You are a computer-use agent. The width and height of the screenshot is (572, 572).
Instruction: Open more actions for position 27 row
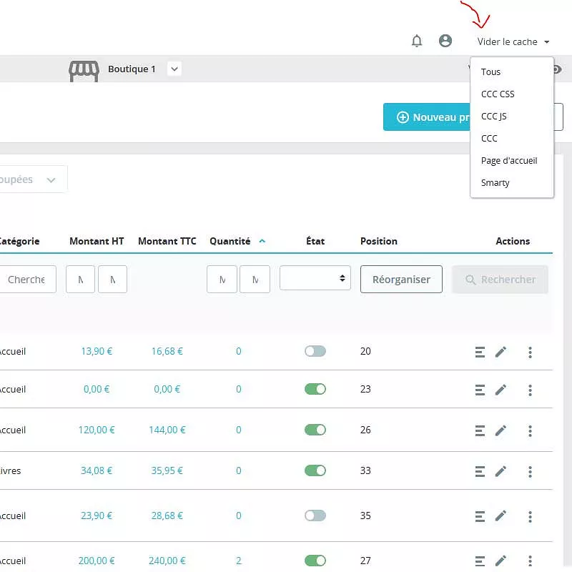(x=530, y=561)
